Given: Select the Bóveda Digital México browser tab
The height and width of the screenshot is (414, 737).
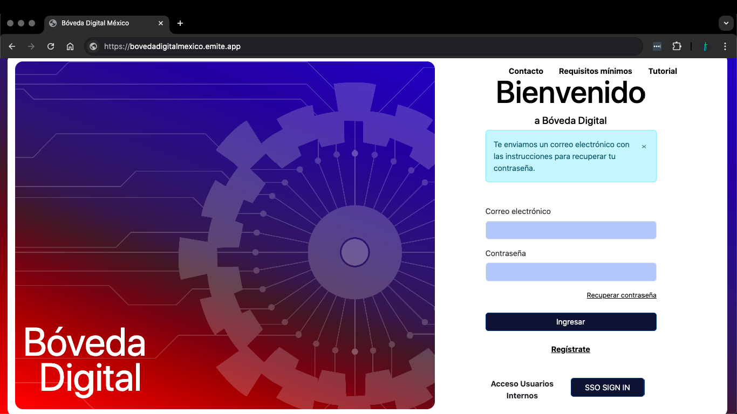Looking at the screenshot, I should pos(106,23).
